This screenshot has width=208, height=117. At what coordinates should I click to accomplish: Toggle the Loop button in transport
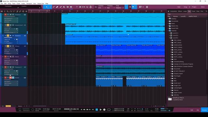(x=109, y=110)
